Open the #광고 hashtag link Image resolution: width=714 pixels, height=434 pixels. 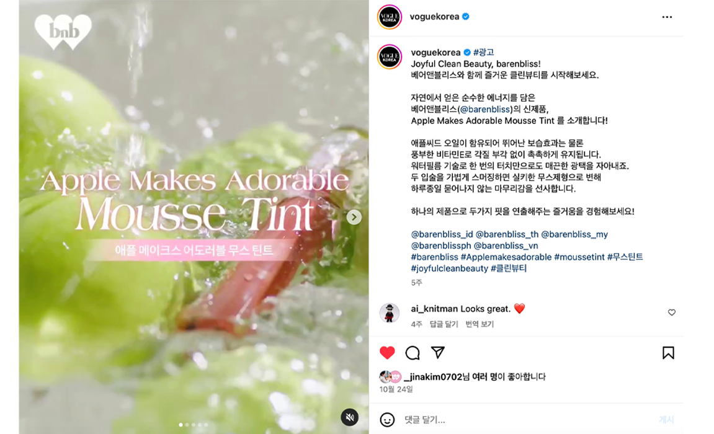484,52
